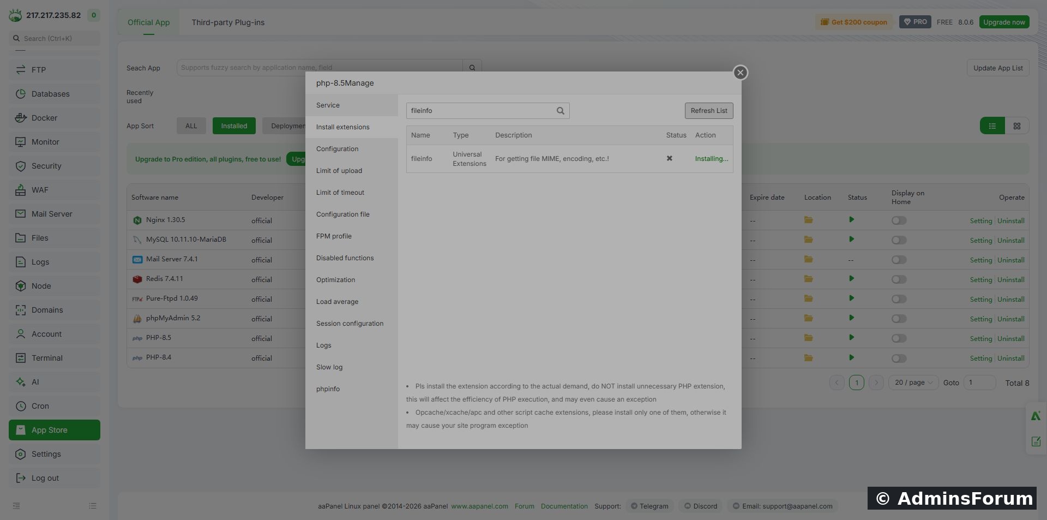Open the Cron sidebar item
Viewport: 1047px width, 520px height.
[x=55, y=406]
